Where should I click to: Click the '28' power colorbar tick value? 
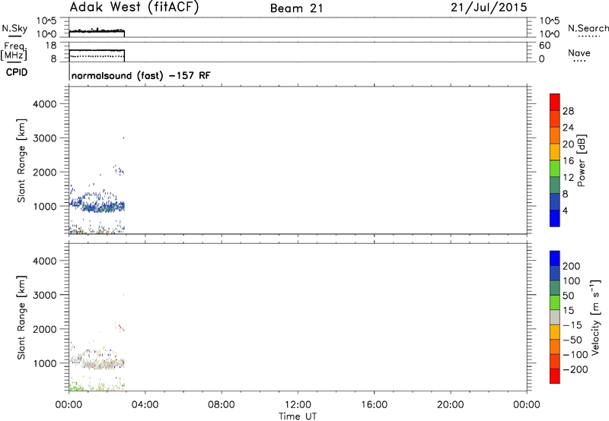tap(568, 111)
